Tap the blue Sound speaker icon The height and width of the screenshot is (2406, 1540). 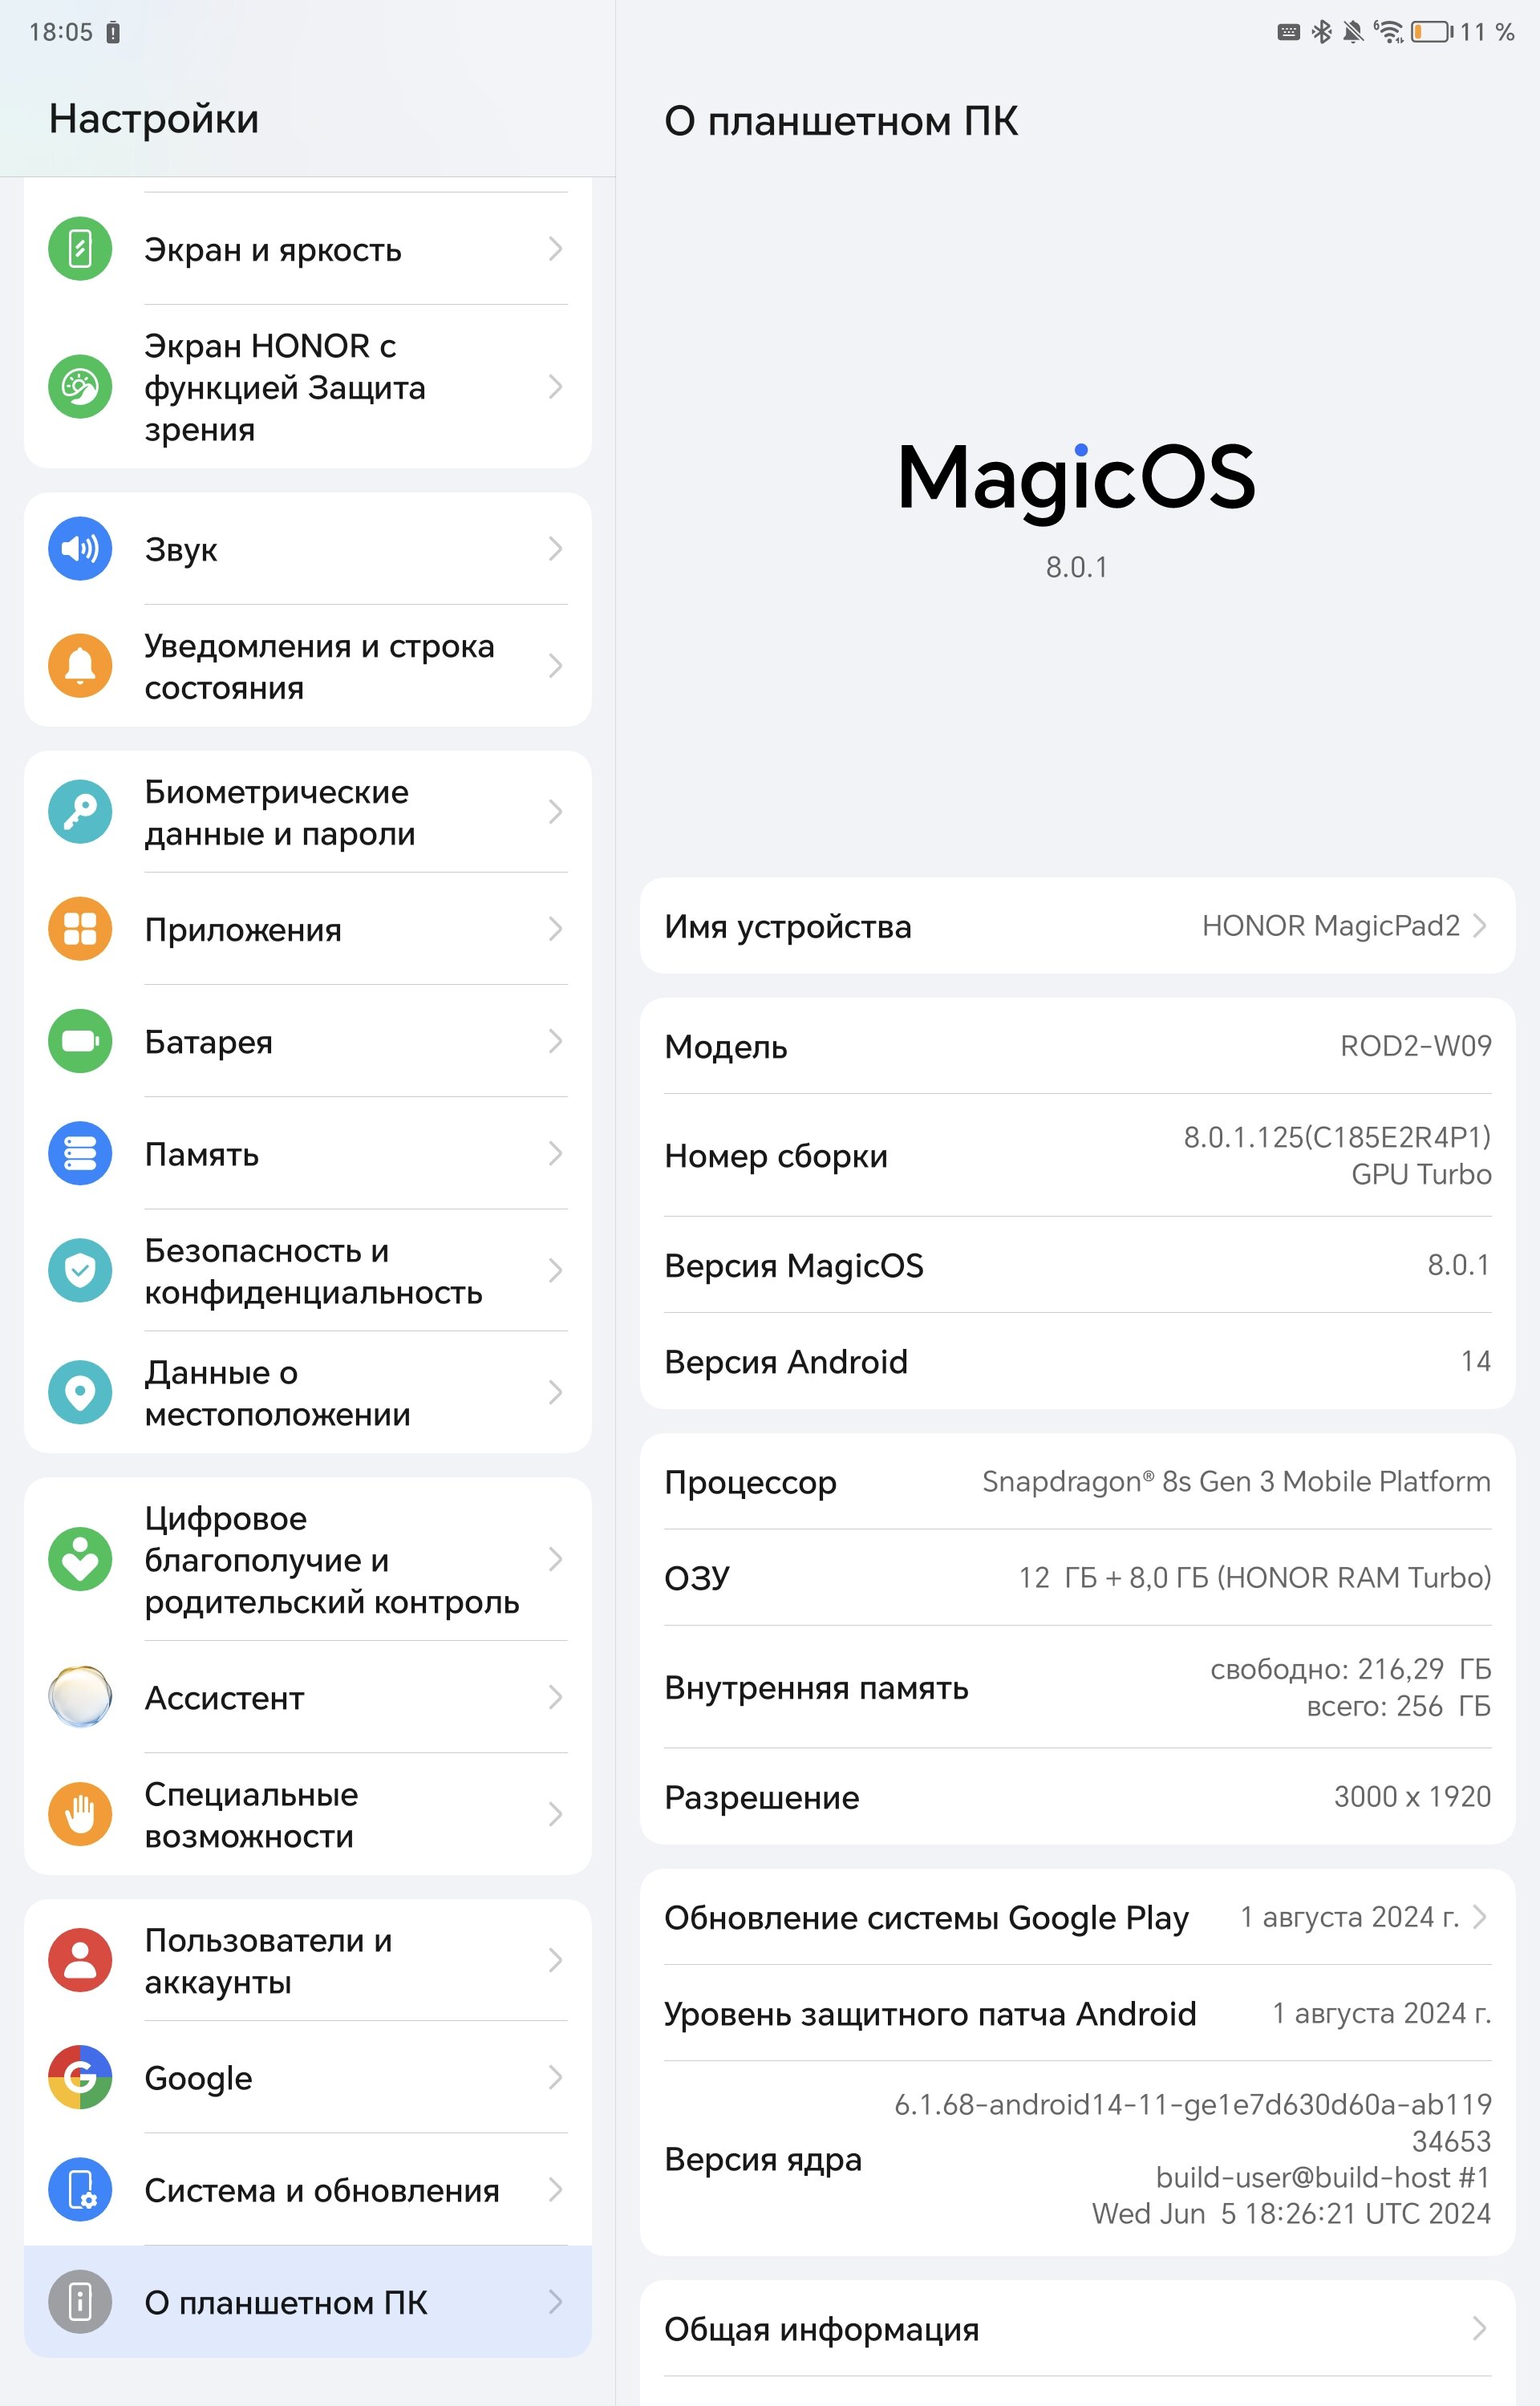pos(80,549)
